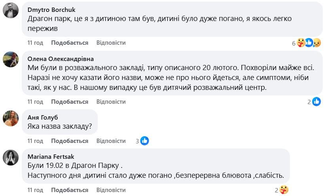This screenshot has height=196, width=326.
Task: Open Олена Олександрівна's avatar
Action: pyautogui.click(x=11, y=59)
